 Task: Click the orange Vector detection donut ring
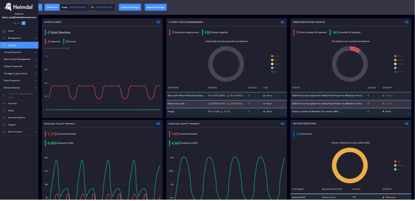coord(350,150)
